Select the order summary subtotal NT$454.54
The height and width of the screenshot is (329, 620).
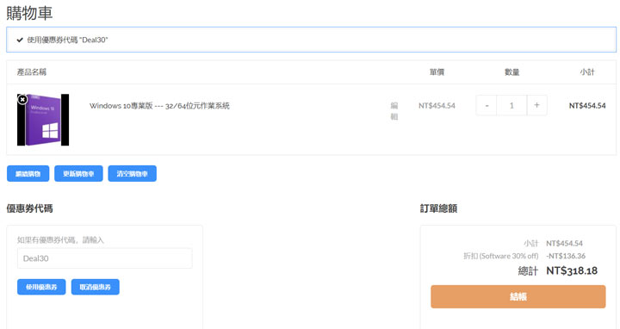564,243
